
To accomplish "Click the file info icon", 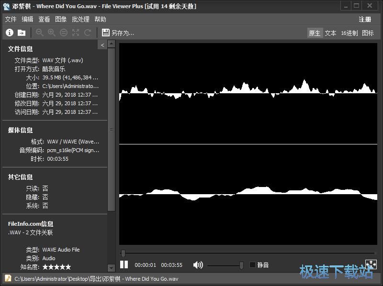I will tap(10, 33).
